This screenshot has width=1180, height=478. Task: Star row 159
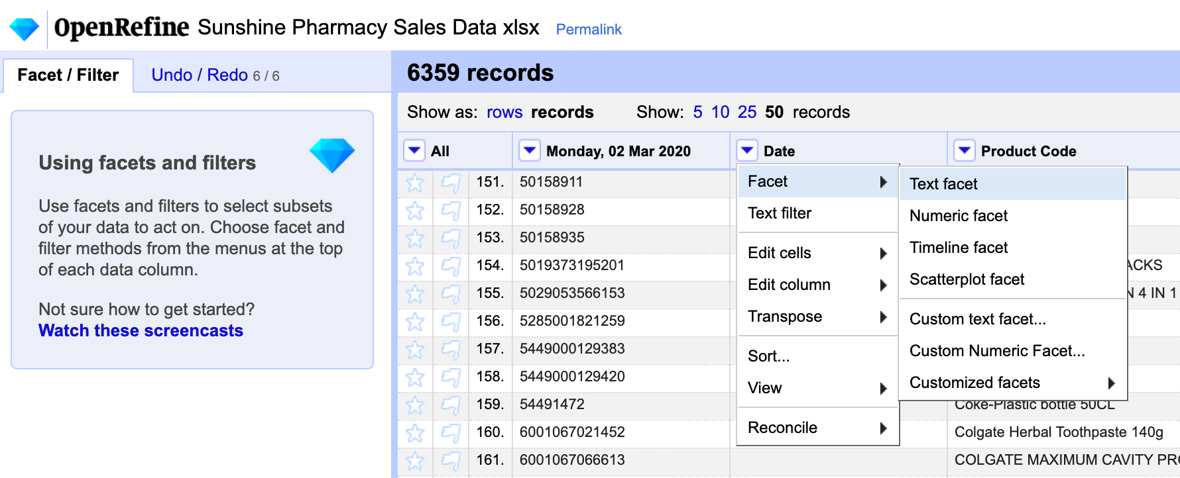[415, 405]
